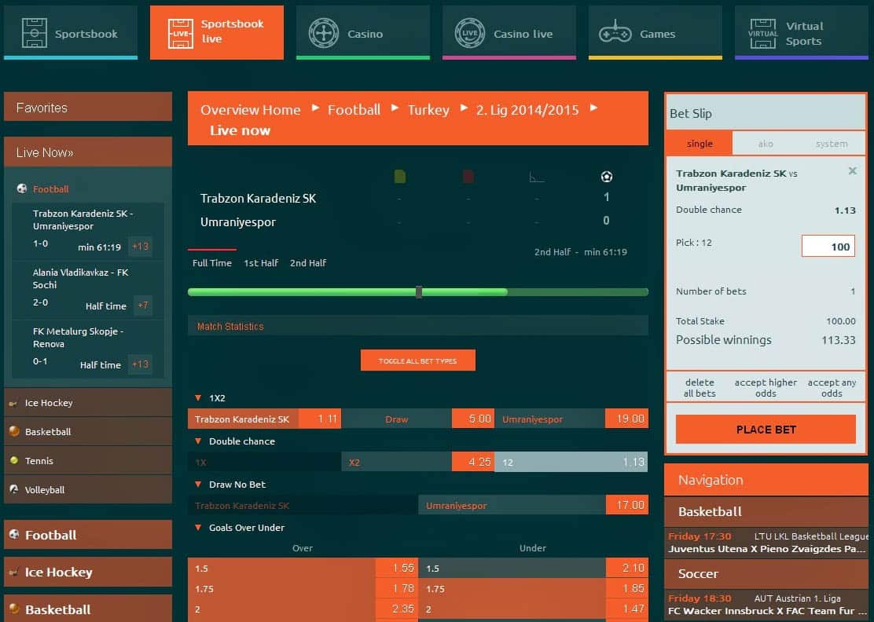Click the ball icon on large Football bar
The height and width of the screenshot is (622, 874).
point(14,535)
